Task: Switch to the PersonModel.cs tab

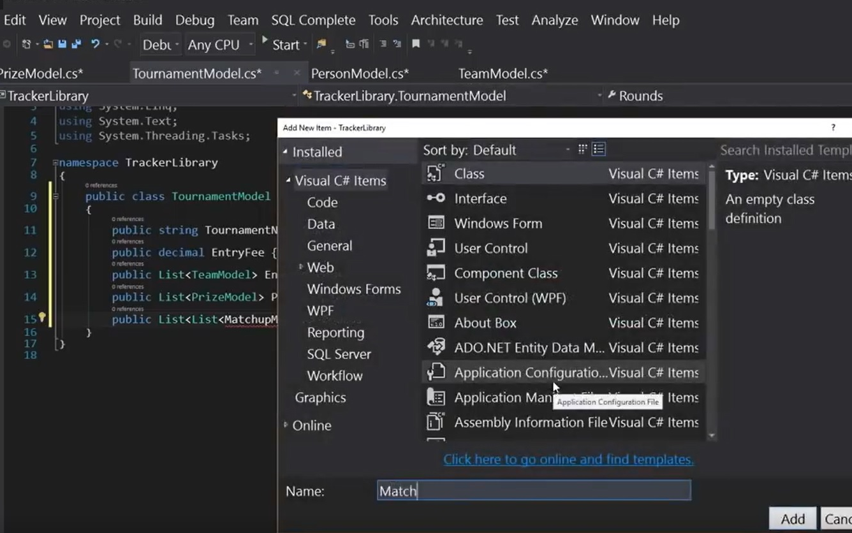Action: [x=360, y=74]
